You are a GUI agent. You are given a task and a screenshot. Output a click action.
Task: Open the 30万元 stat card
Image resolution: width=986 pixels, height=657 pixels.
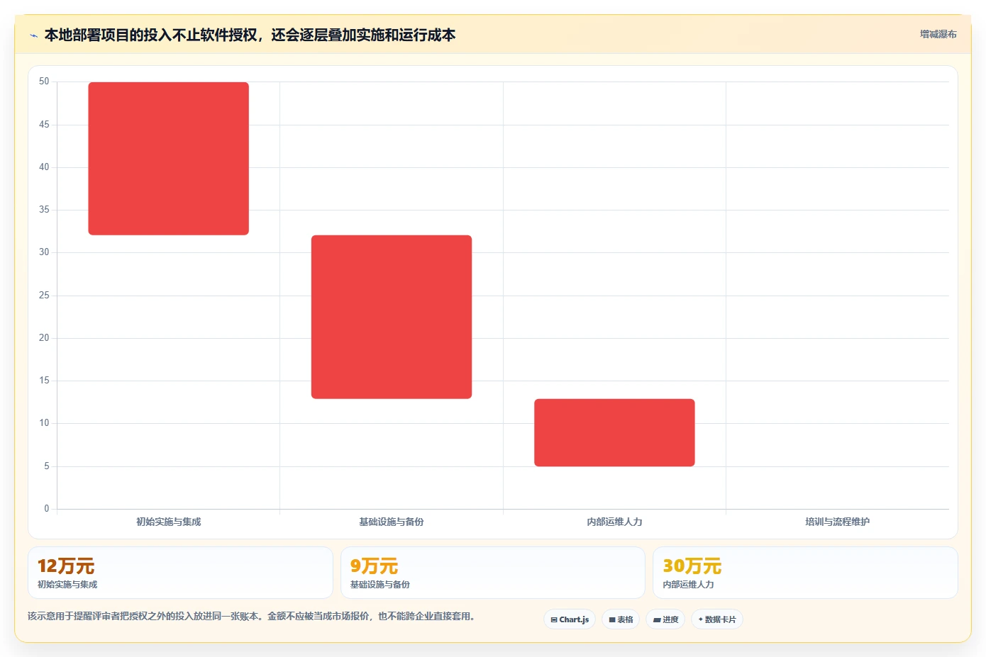pos(805,573)
